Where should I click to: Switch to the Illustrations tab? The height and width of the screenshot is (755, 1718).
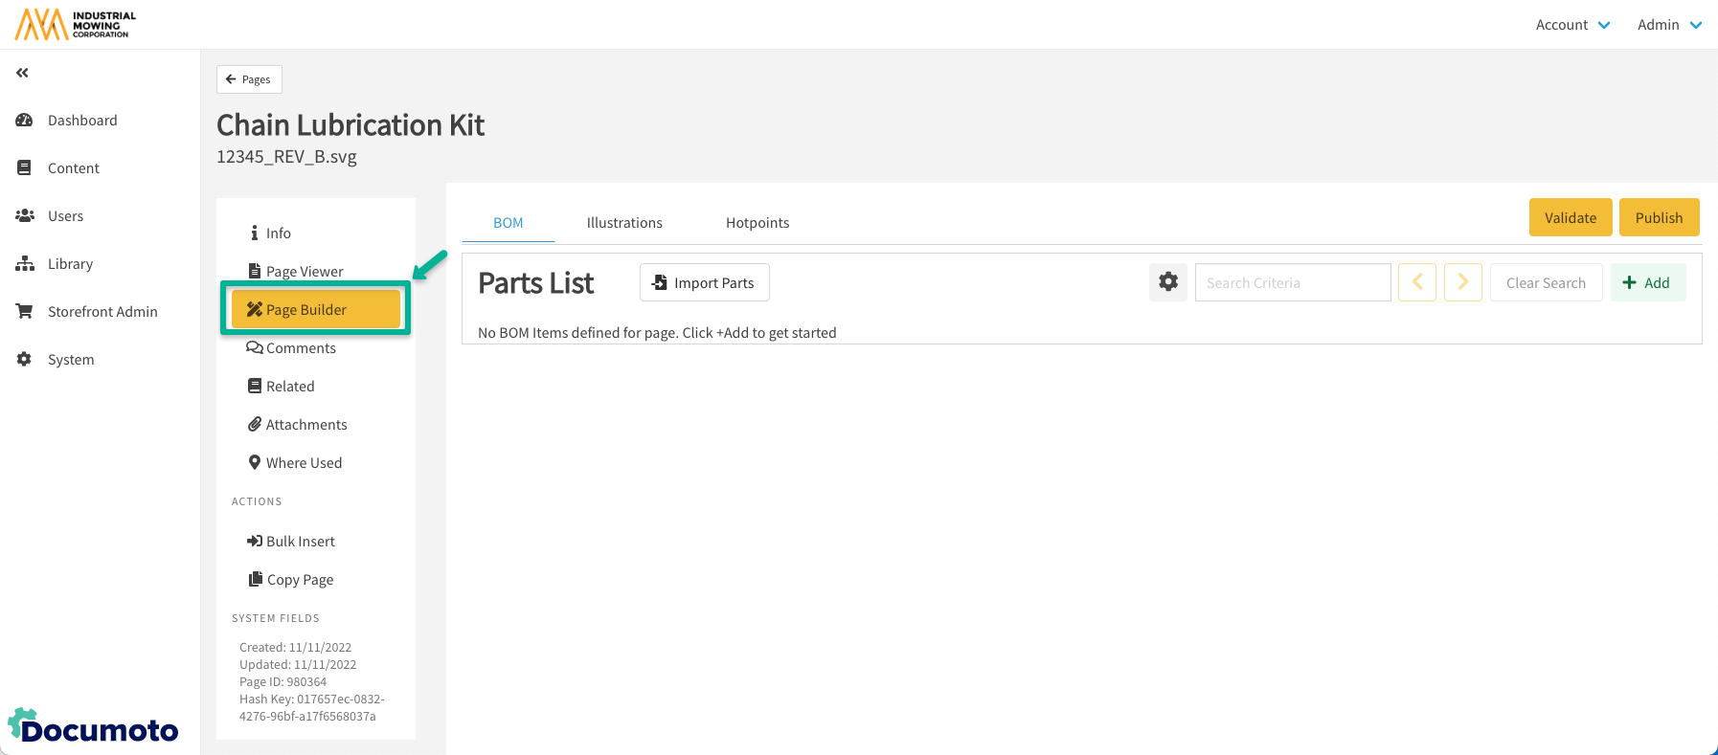pyautogui.click(x=624, y=223)
